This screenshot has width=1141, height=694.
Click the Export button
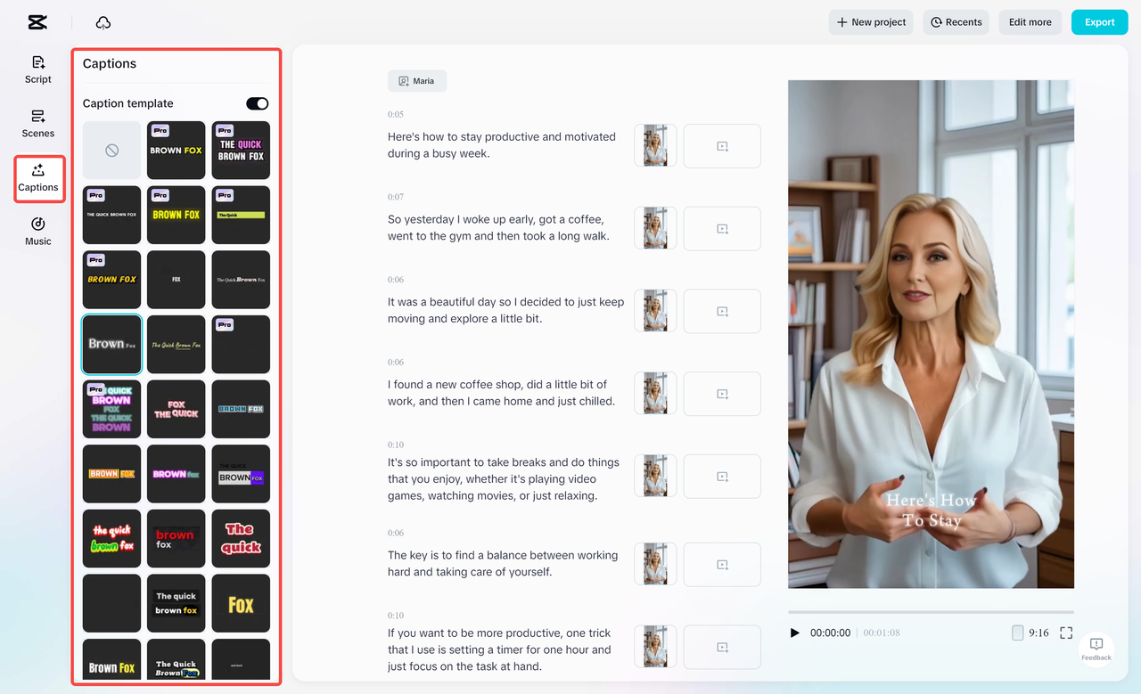point(1099,21)
